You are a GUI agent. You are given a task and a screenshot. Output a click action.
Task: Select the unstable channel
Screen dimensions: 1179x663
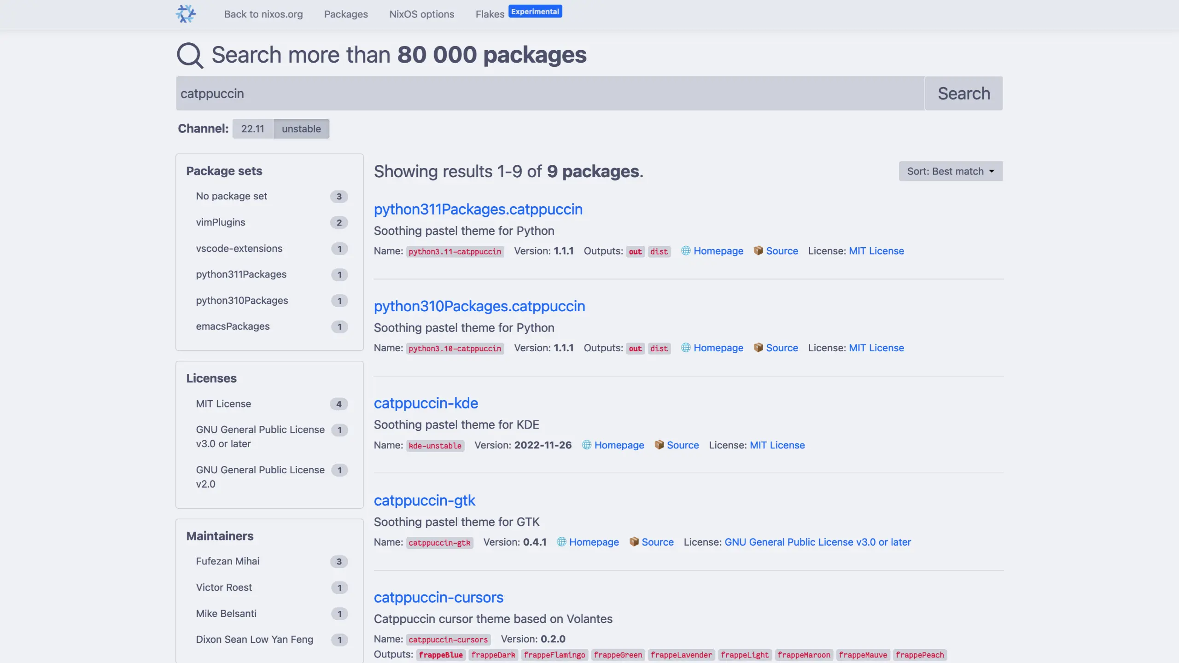point(301,128)
